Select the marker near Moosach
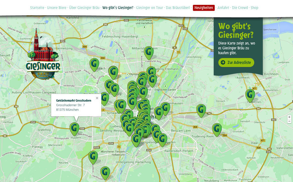Viewport: 293px width, 182px height. [94, 65]
